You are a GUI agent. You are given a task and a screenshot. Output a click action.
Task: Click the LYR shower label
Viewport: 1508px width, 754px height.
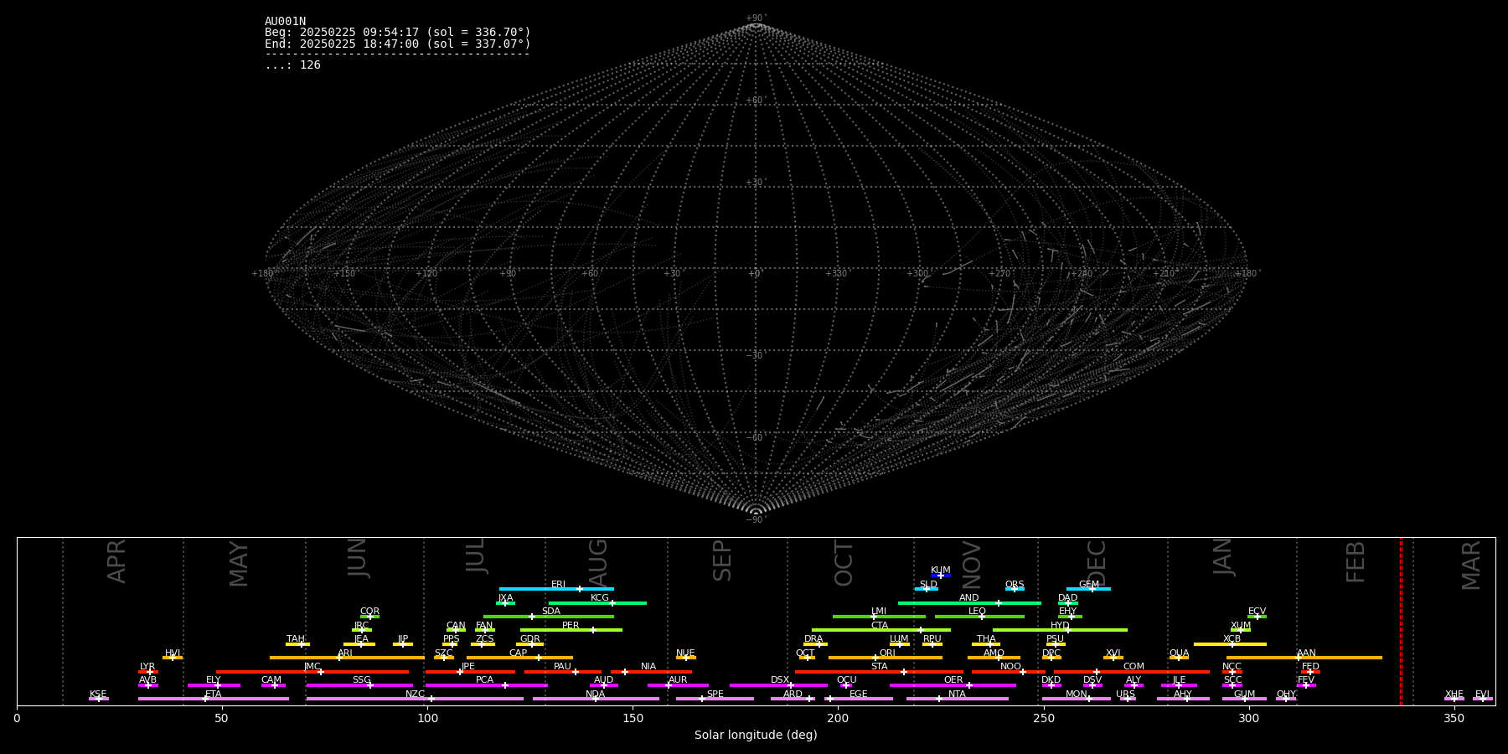click(x=147, y=667)
